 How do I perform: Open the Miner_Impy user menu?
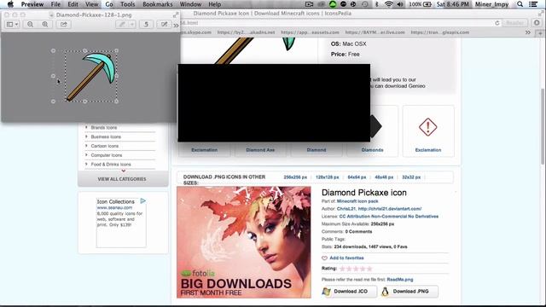click(x=491, y=4)
